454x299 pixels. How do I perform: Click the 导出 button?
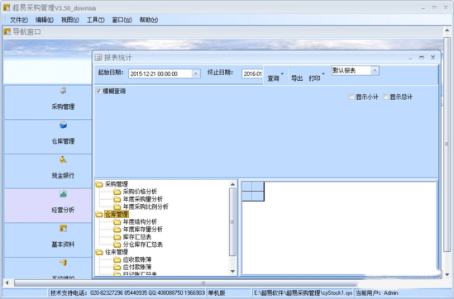297,78
